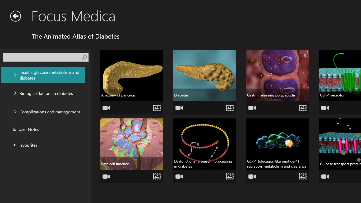
Task: Play video for Anatomy of pancreas
Action: pyautogui.click(x=106, y=108)
